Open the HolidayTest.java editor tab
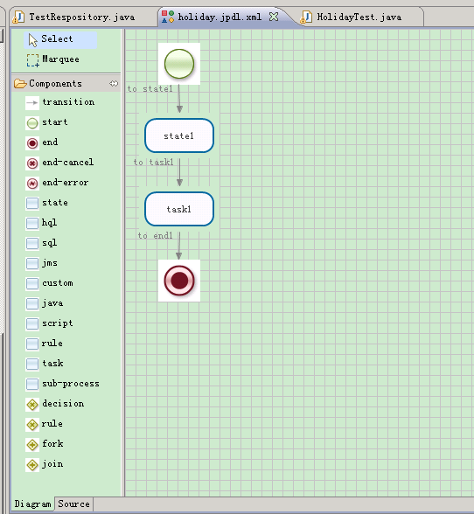 point(359,17)
